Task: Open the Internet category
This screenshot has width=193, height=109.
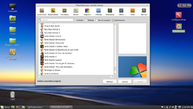Action: point(99,12)
